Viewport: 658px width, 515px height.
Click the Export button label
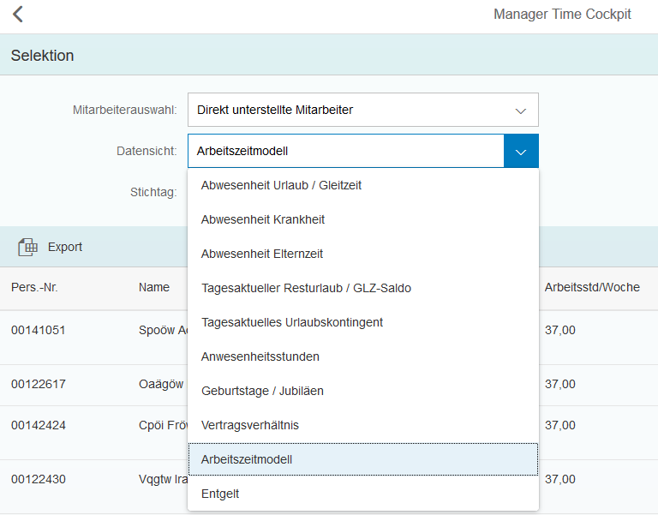64,247
